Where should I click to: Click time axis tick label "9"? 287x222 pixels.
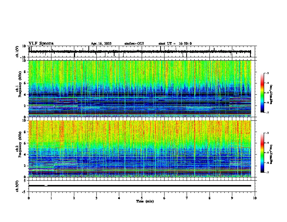[232, 198]
